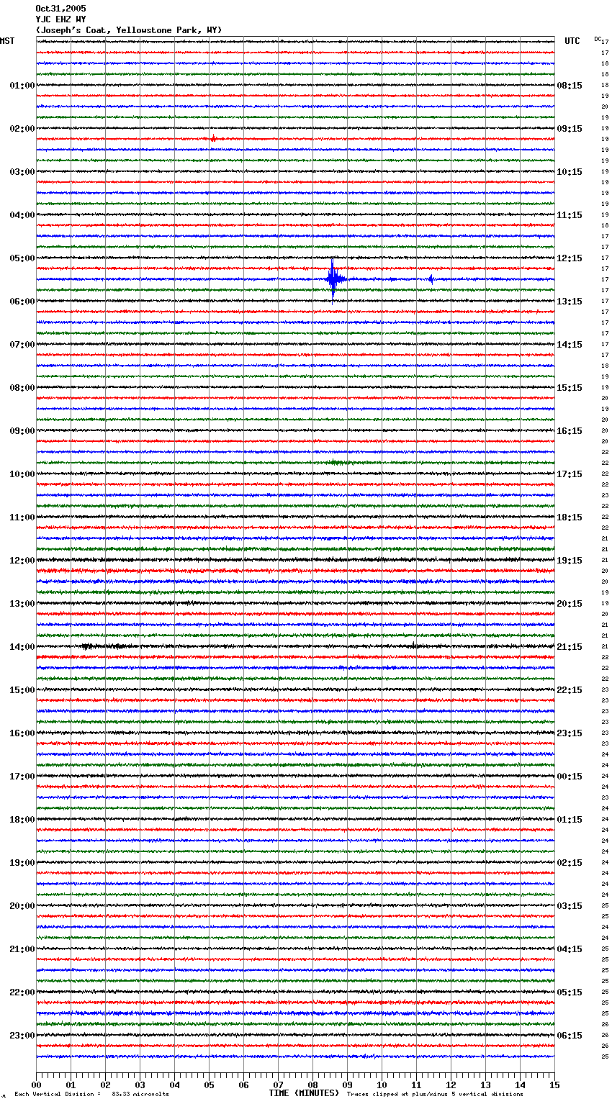Select the "05:00" MST hour label
The image size is (612, 1104).
[22, 258]
